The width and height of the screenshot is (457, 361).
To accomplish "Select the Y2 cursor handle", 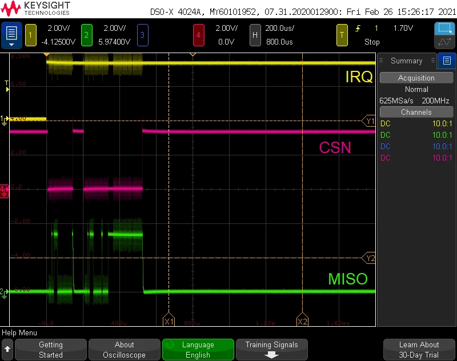I will (368, 258).
